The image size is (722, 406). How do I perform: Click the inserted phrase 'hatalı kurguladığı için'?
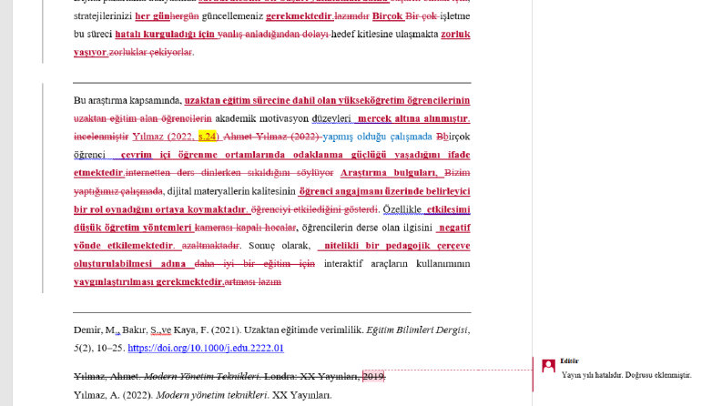166,34
